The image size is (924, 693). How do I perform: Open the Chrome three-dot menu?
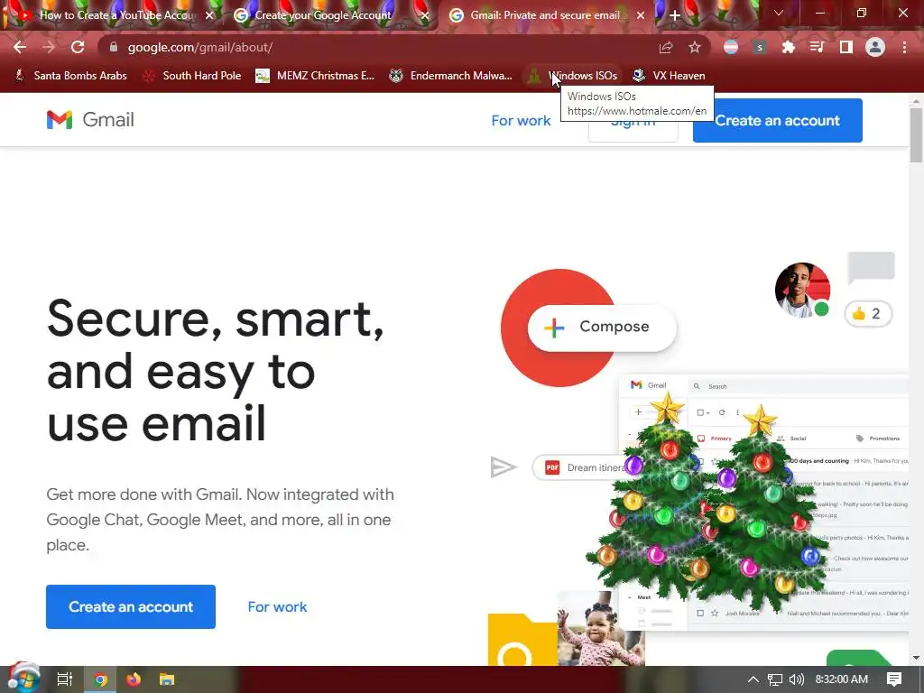tap(904, 47)
